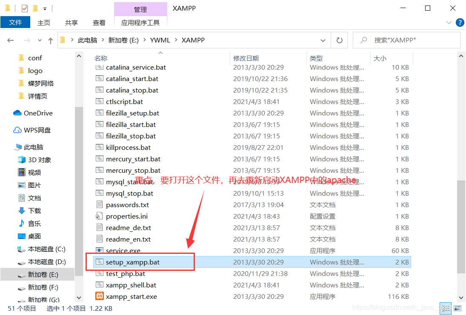Select 本地磁盘 (D:) in navigation pane

pos(47,262)
